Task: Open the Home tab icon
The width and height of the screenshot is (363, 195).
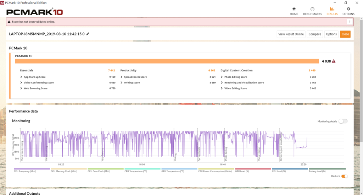Action: coord(294,9)
